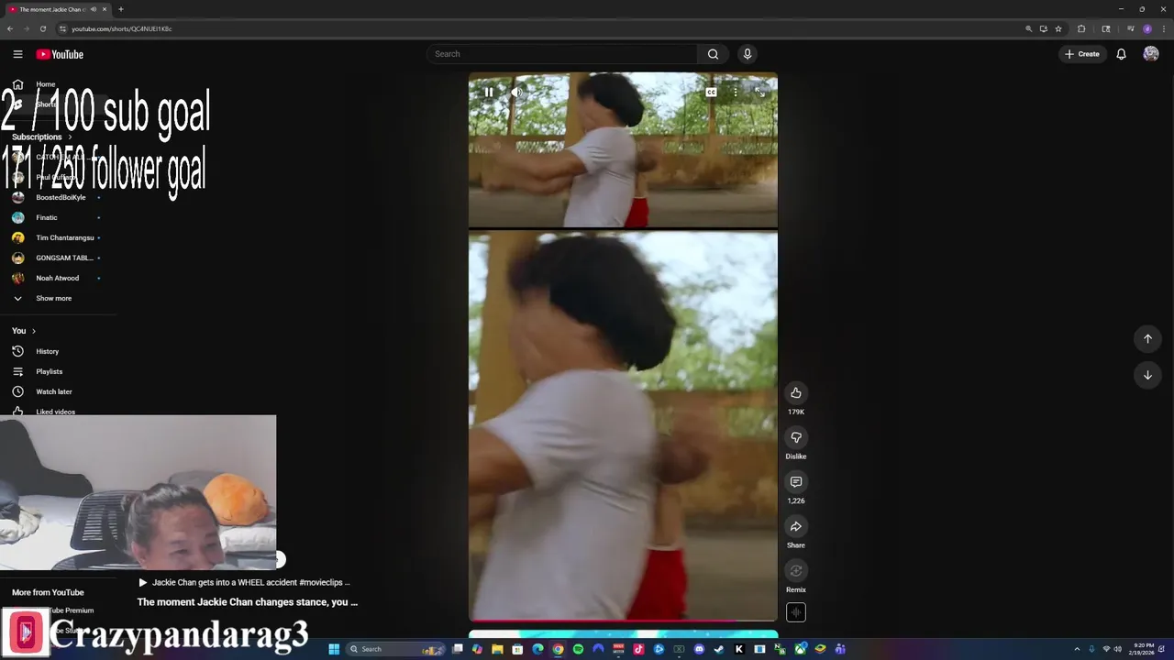
Task: Go to the previous Short arrow
Action: click(1147, 338)
